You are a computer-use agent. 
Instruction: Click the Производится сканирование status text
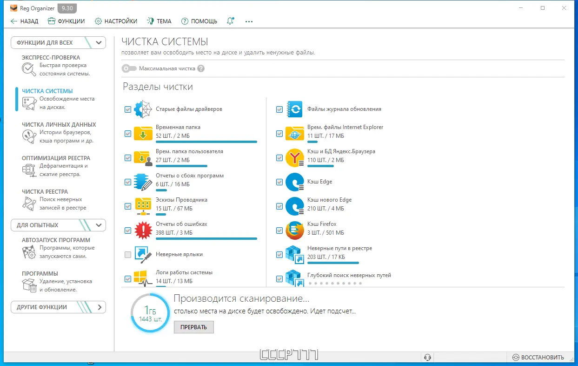pos(241,298)
